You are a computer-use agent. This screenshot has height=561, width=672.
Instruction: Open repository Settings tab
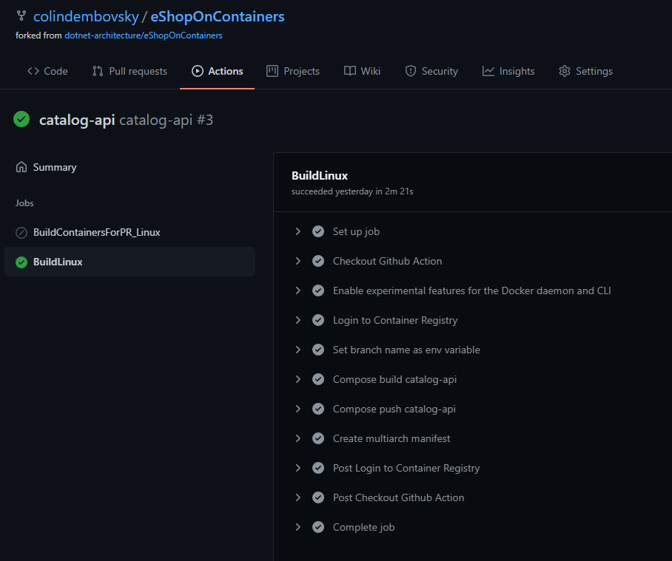tap(586, 71)
